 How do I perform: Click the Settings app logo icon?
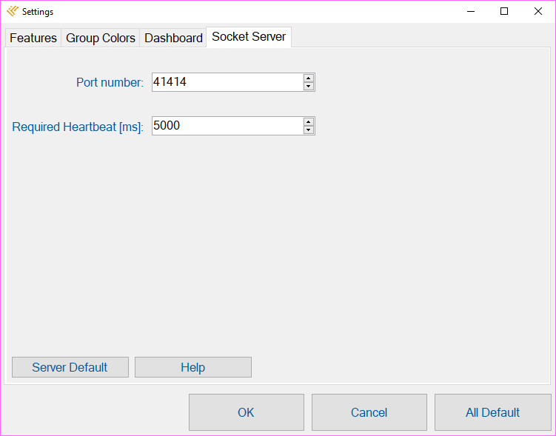(x=13, y=11)
